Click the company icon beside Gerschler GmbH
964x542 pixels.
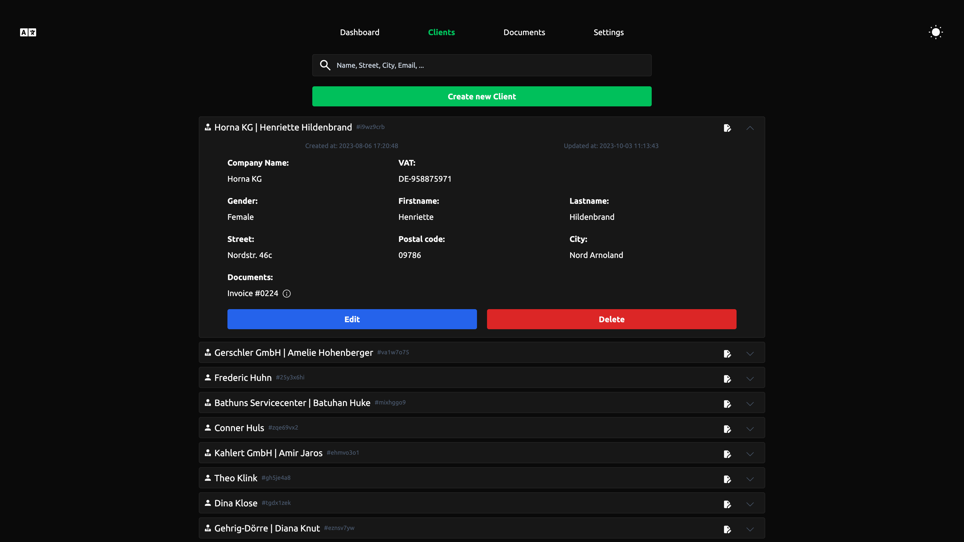(208, 352)
